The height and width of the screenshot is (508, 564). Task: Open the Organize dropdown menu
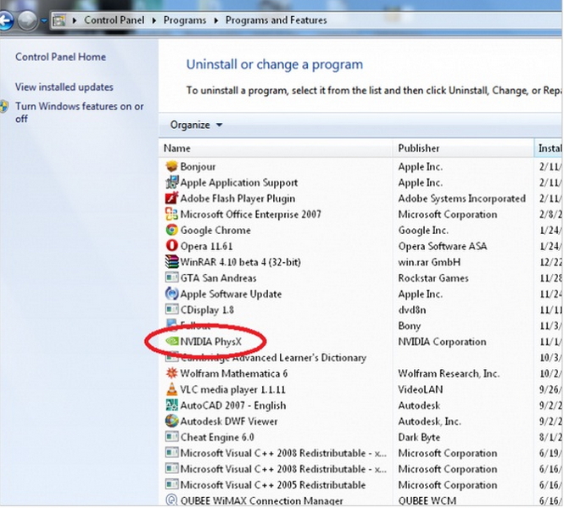point(196,125)
